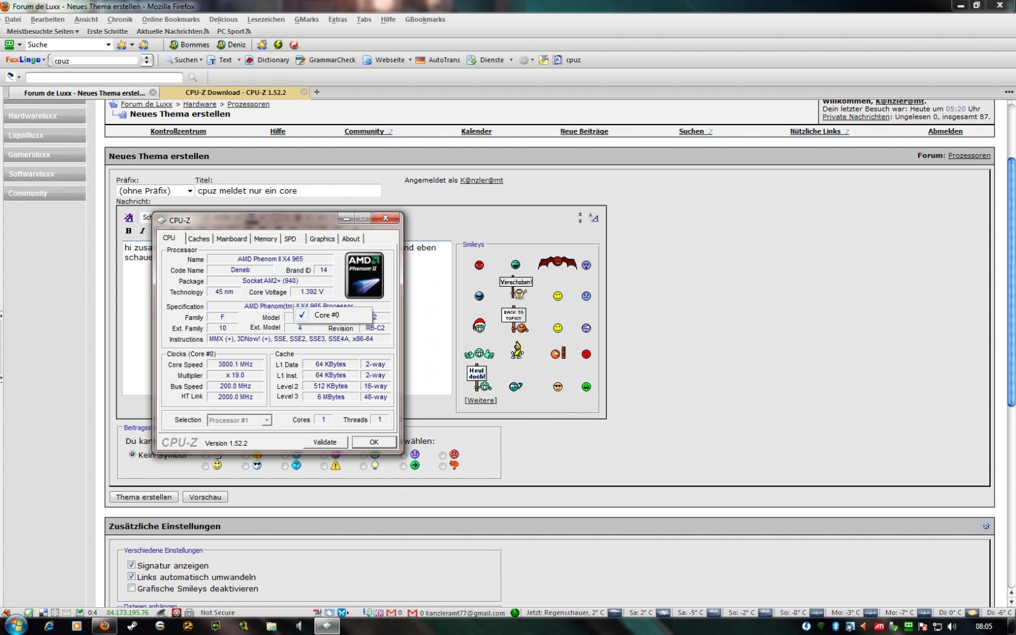Select the 'Core #0' menu entry in CPU-Z
This screenshot has height=635, width=1016.
(334, 315)
